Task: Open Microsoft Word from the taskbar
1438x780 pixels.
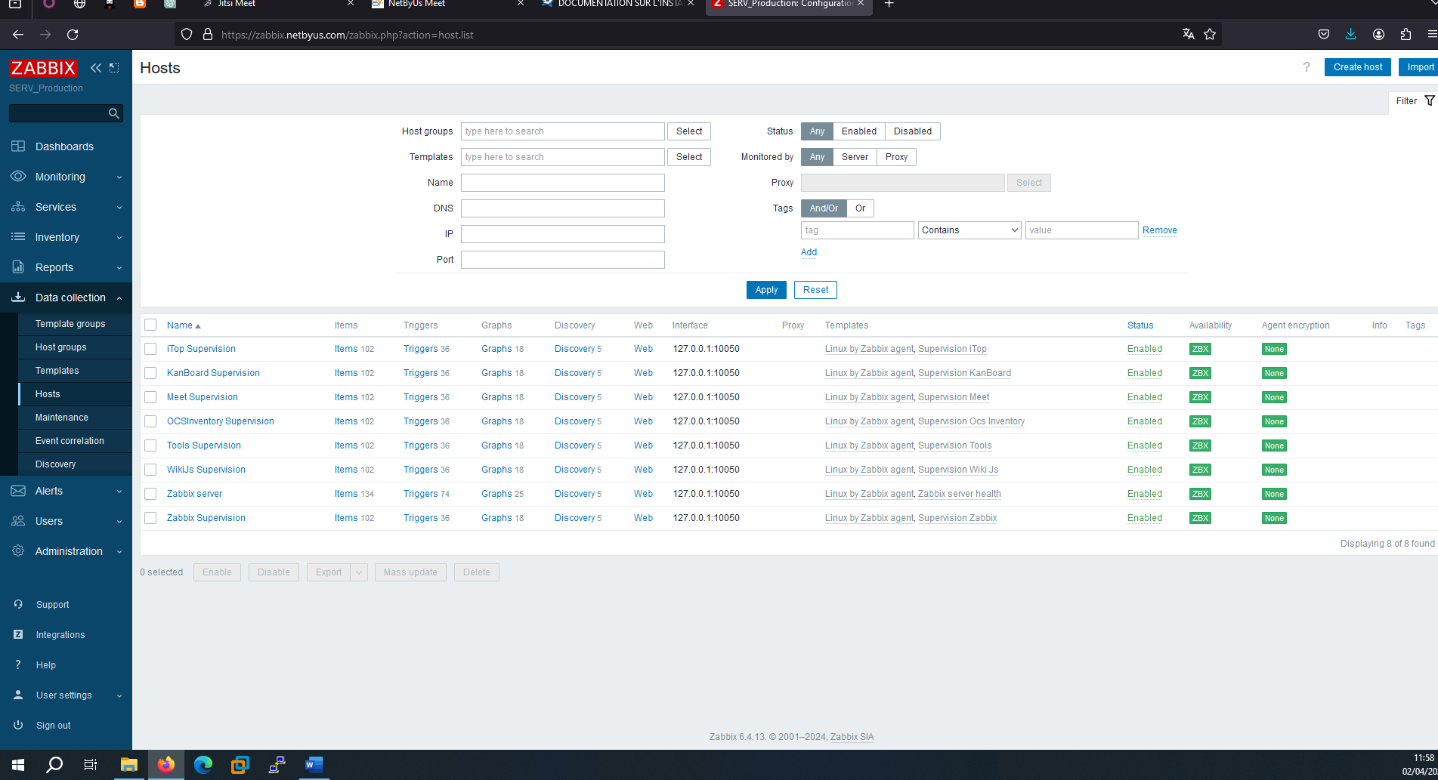Action: tap(314, 764)
